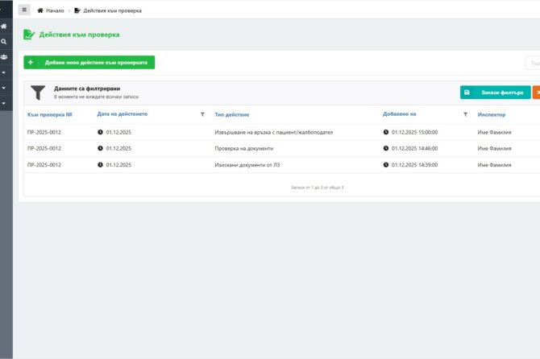Click filter icon on Дата на действието column
This screenshot has width=540, height=359.
(202, 114)
